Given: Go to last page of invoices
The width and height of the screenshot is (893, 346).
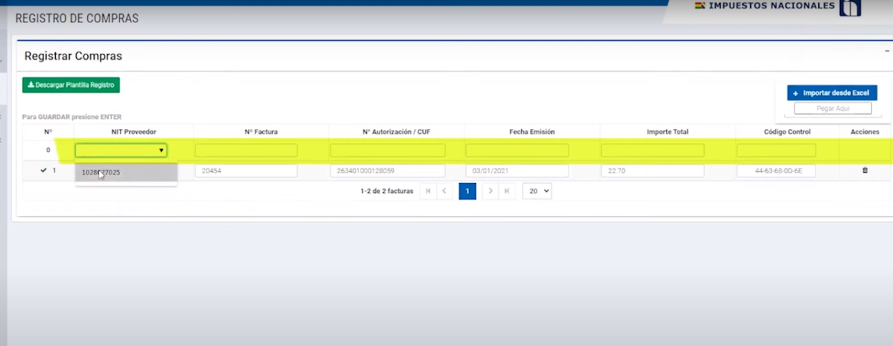Looking at the screenshot, I should (x=507, y=191).
